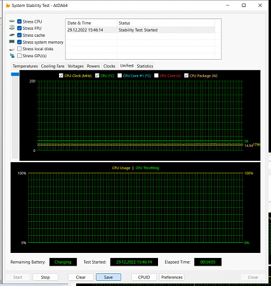Show CPU Core #1 (°C) graph line
Screen dimensions: 271x286
[120, 76]
